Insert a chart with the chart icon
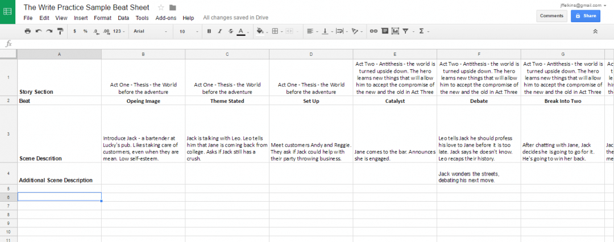Image resolution: width=614 pixels, height=242 pixels. pos(395,31)
